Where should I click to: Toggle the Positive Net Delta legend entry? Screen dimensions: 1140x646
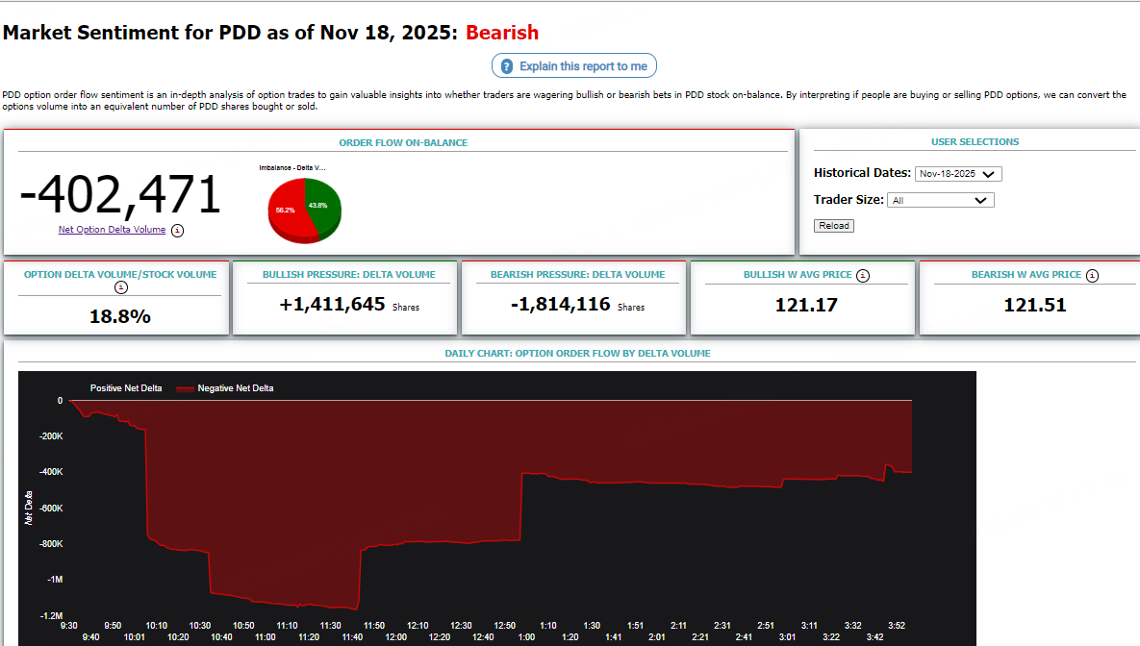point(126,388)
